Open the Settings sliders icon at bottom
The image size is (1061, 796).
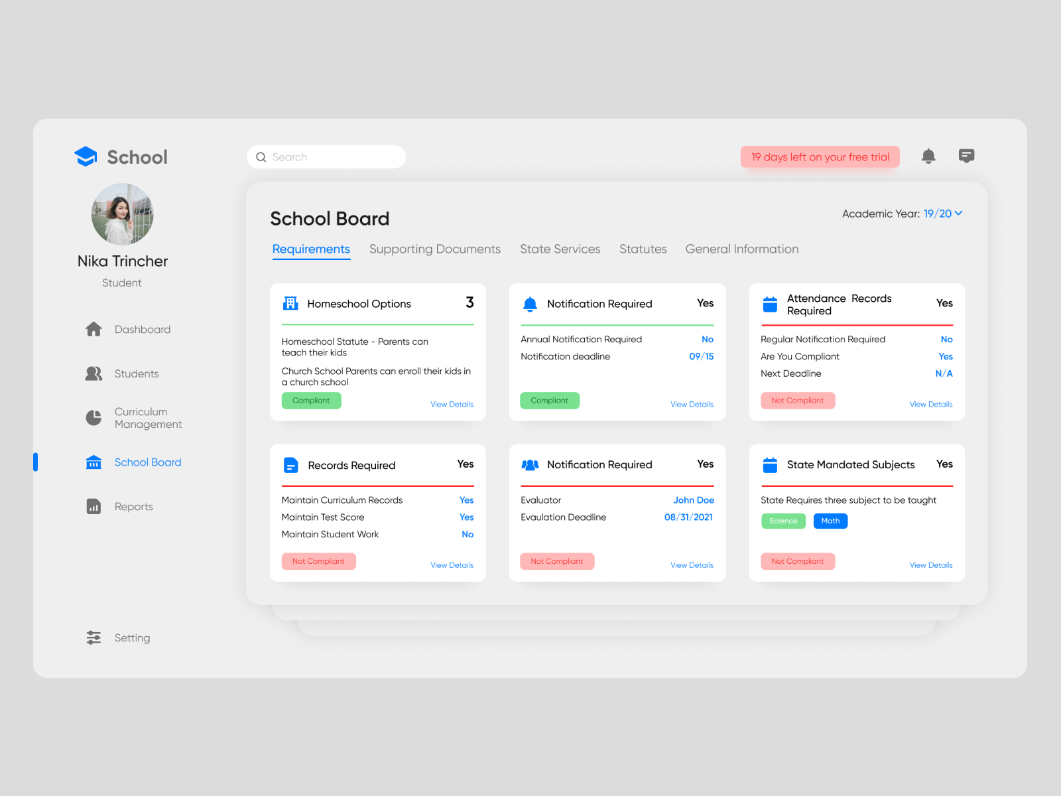pos(94,637)
